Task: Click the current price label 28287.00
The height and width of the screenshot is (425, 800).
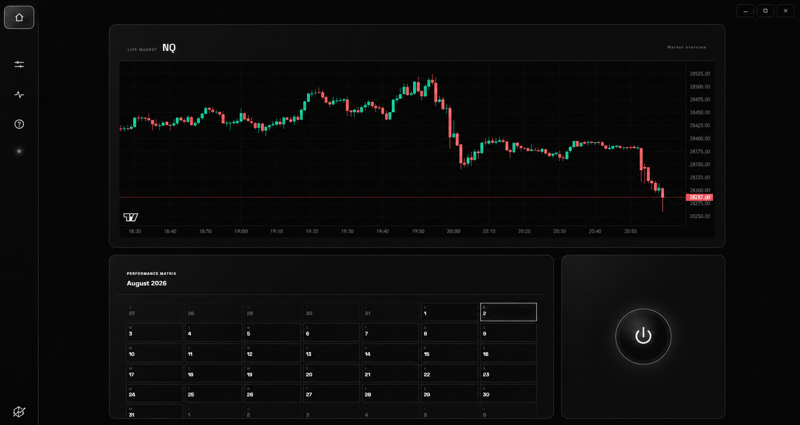Action: click(x=699, y=198)
